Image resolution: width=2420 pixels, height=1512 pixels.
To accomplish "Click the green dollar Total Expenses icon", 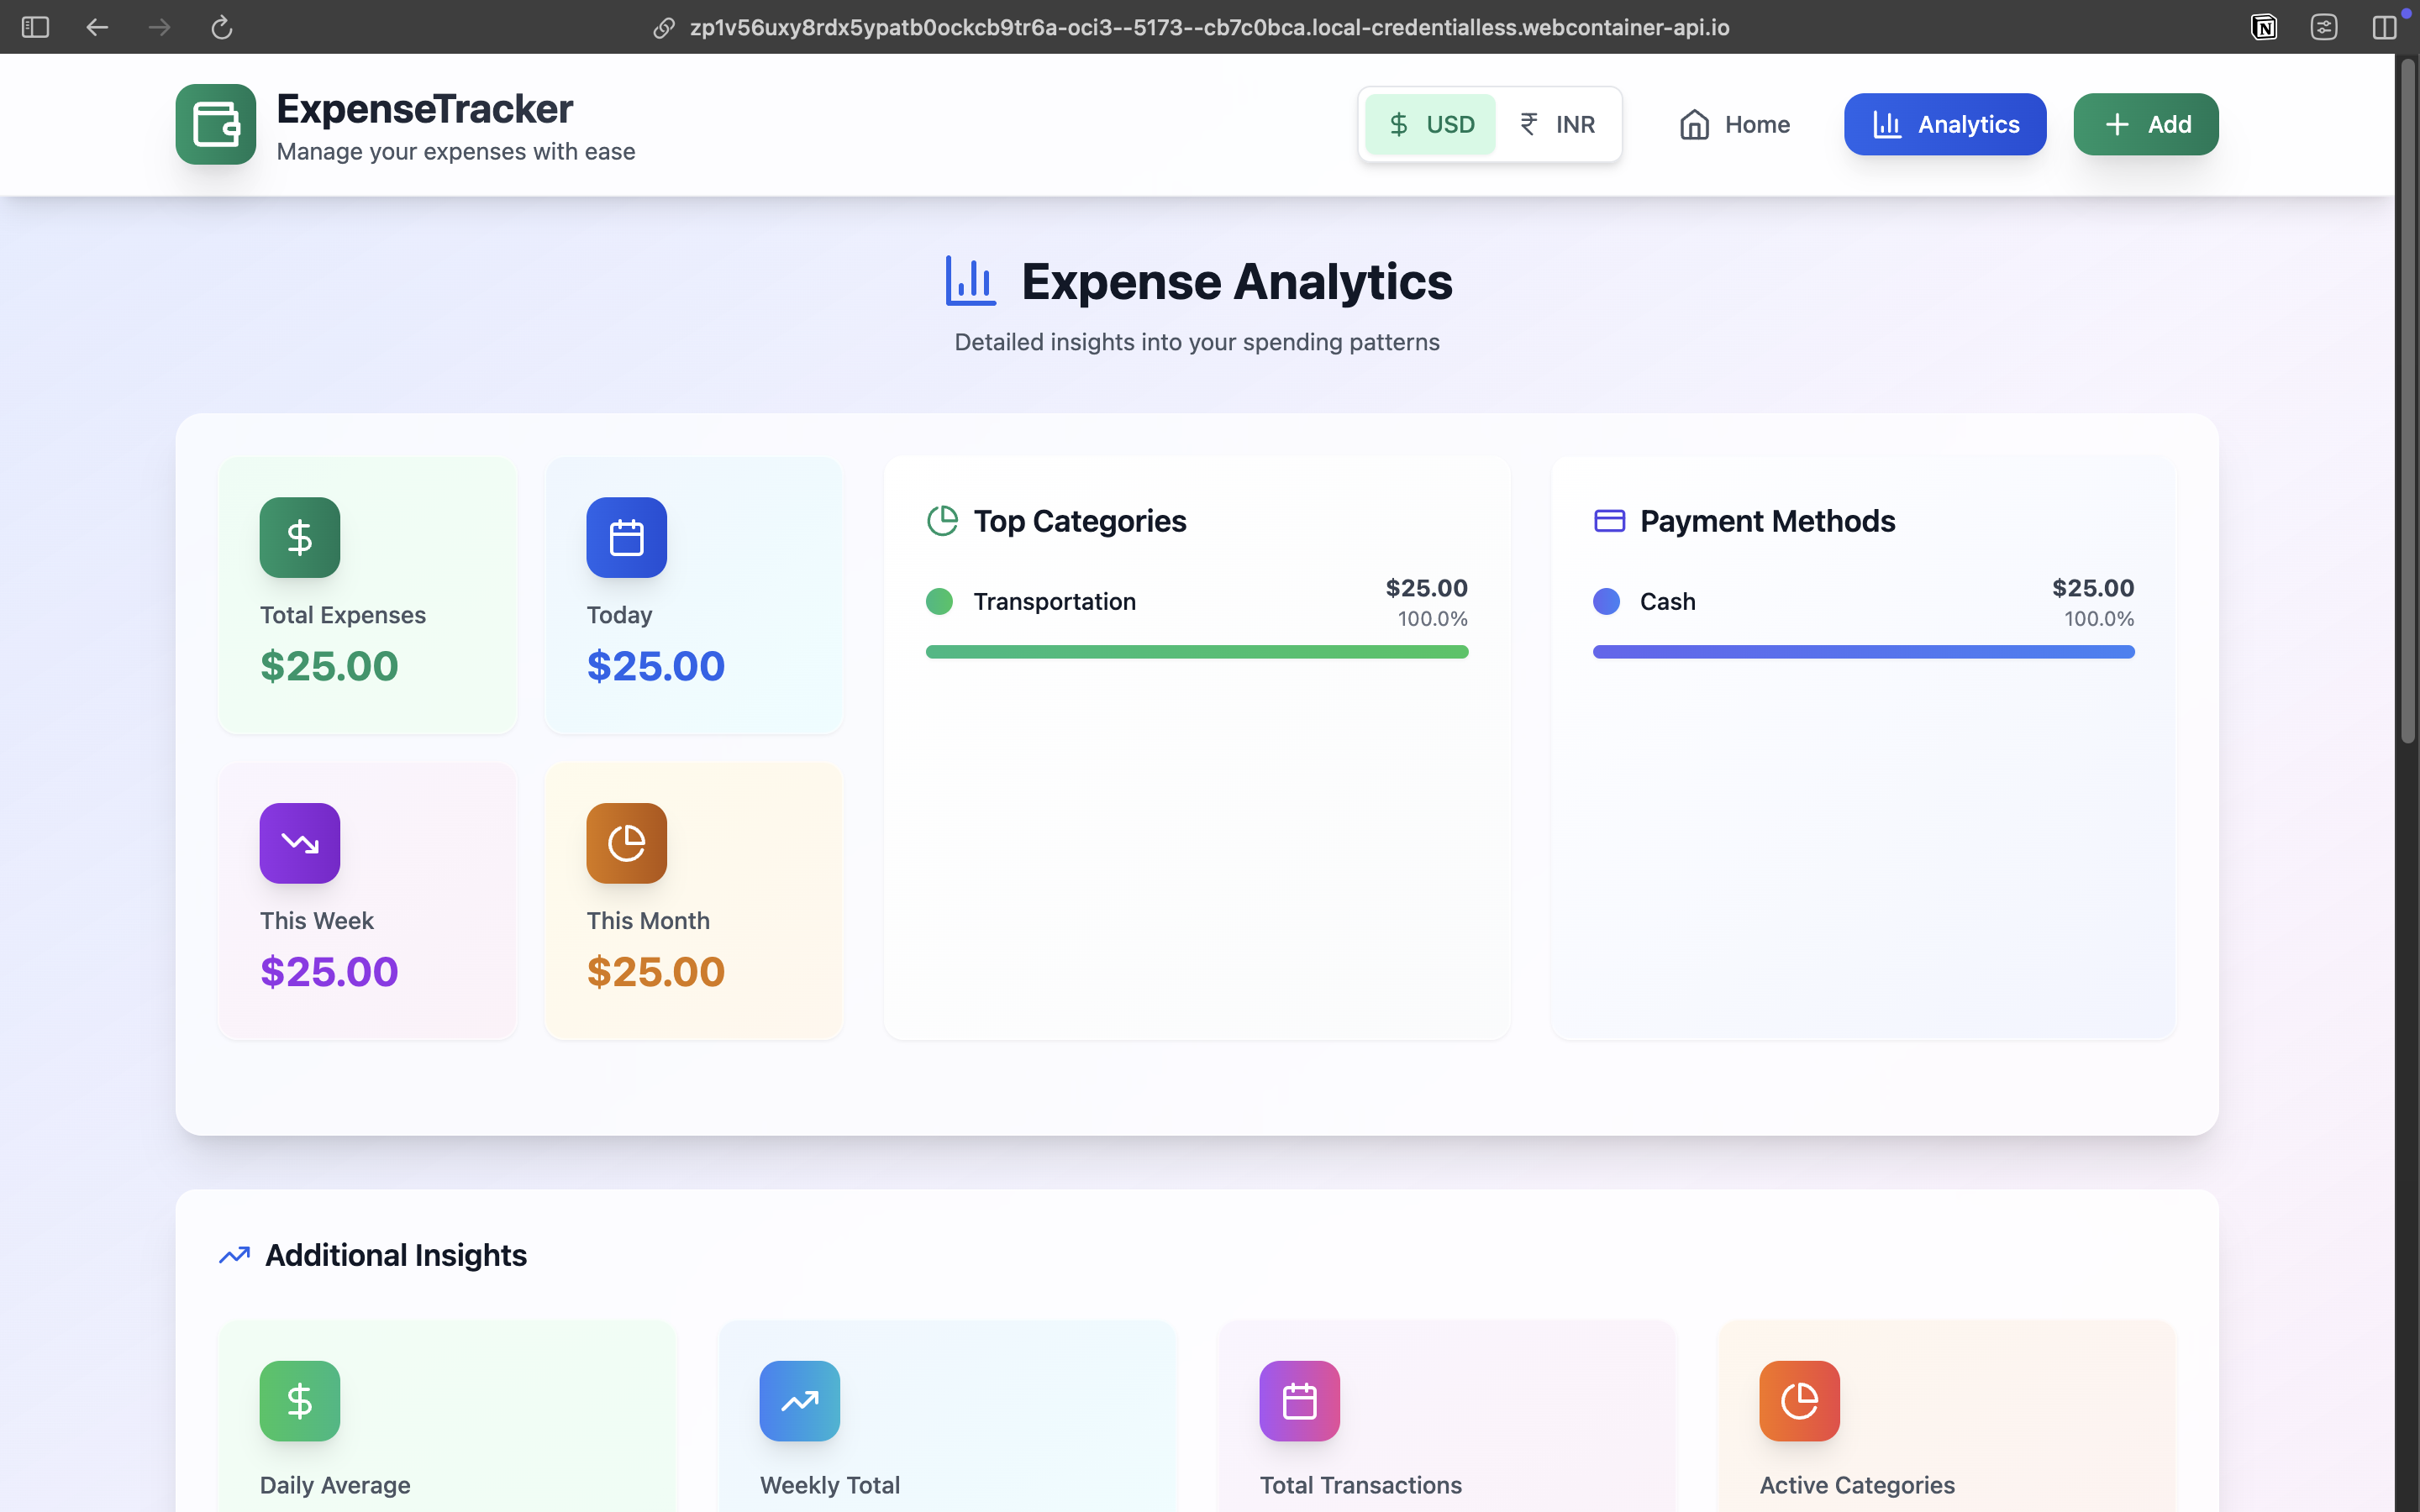I will [x=299, y=537].
